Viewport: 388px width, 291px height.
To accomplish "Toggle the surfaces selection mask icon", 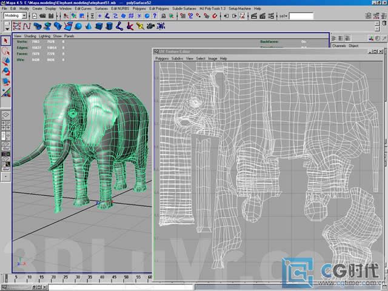I will click(123, 16).
